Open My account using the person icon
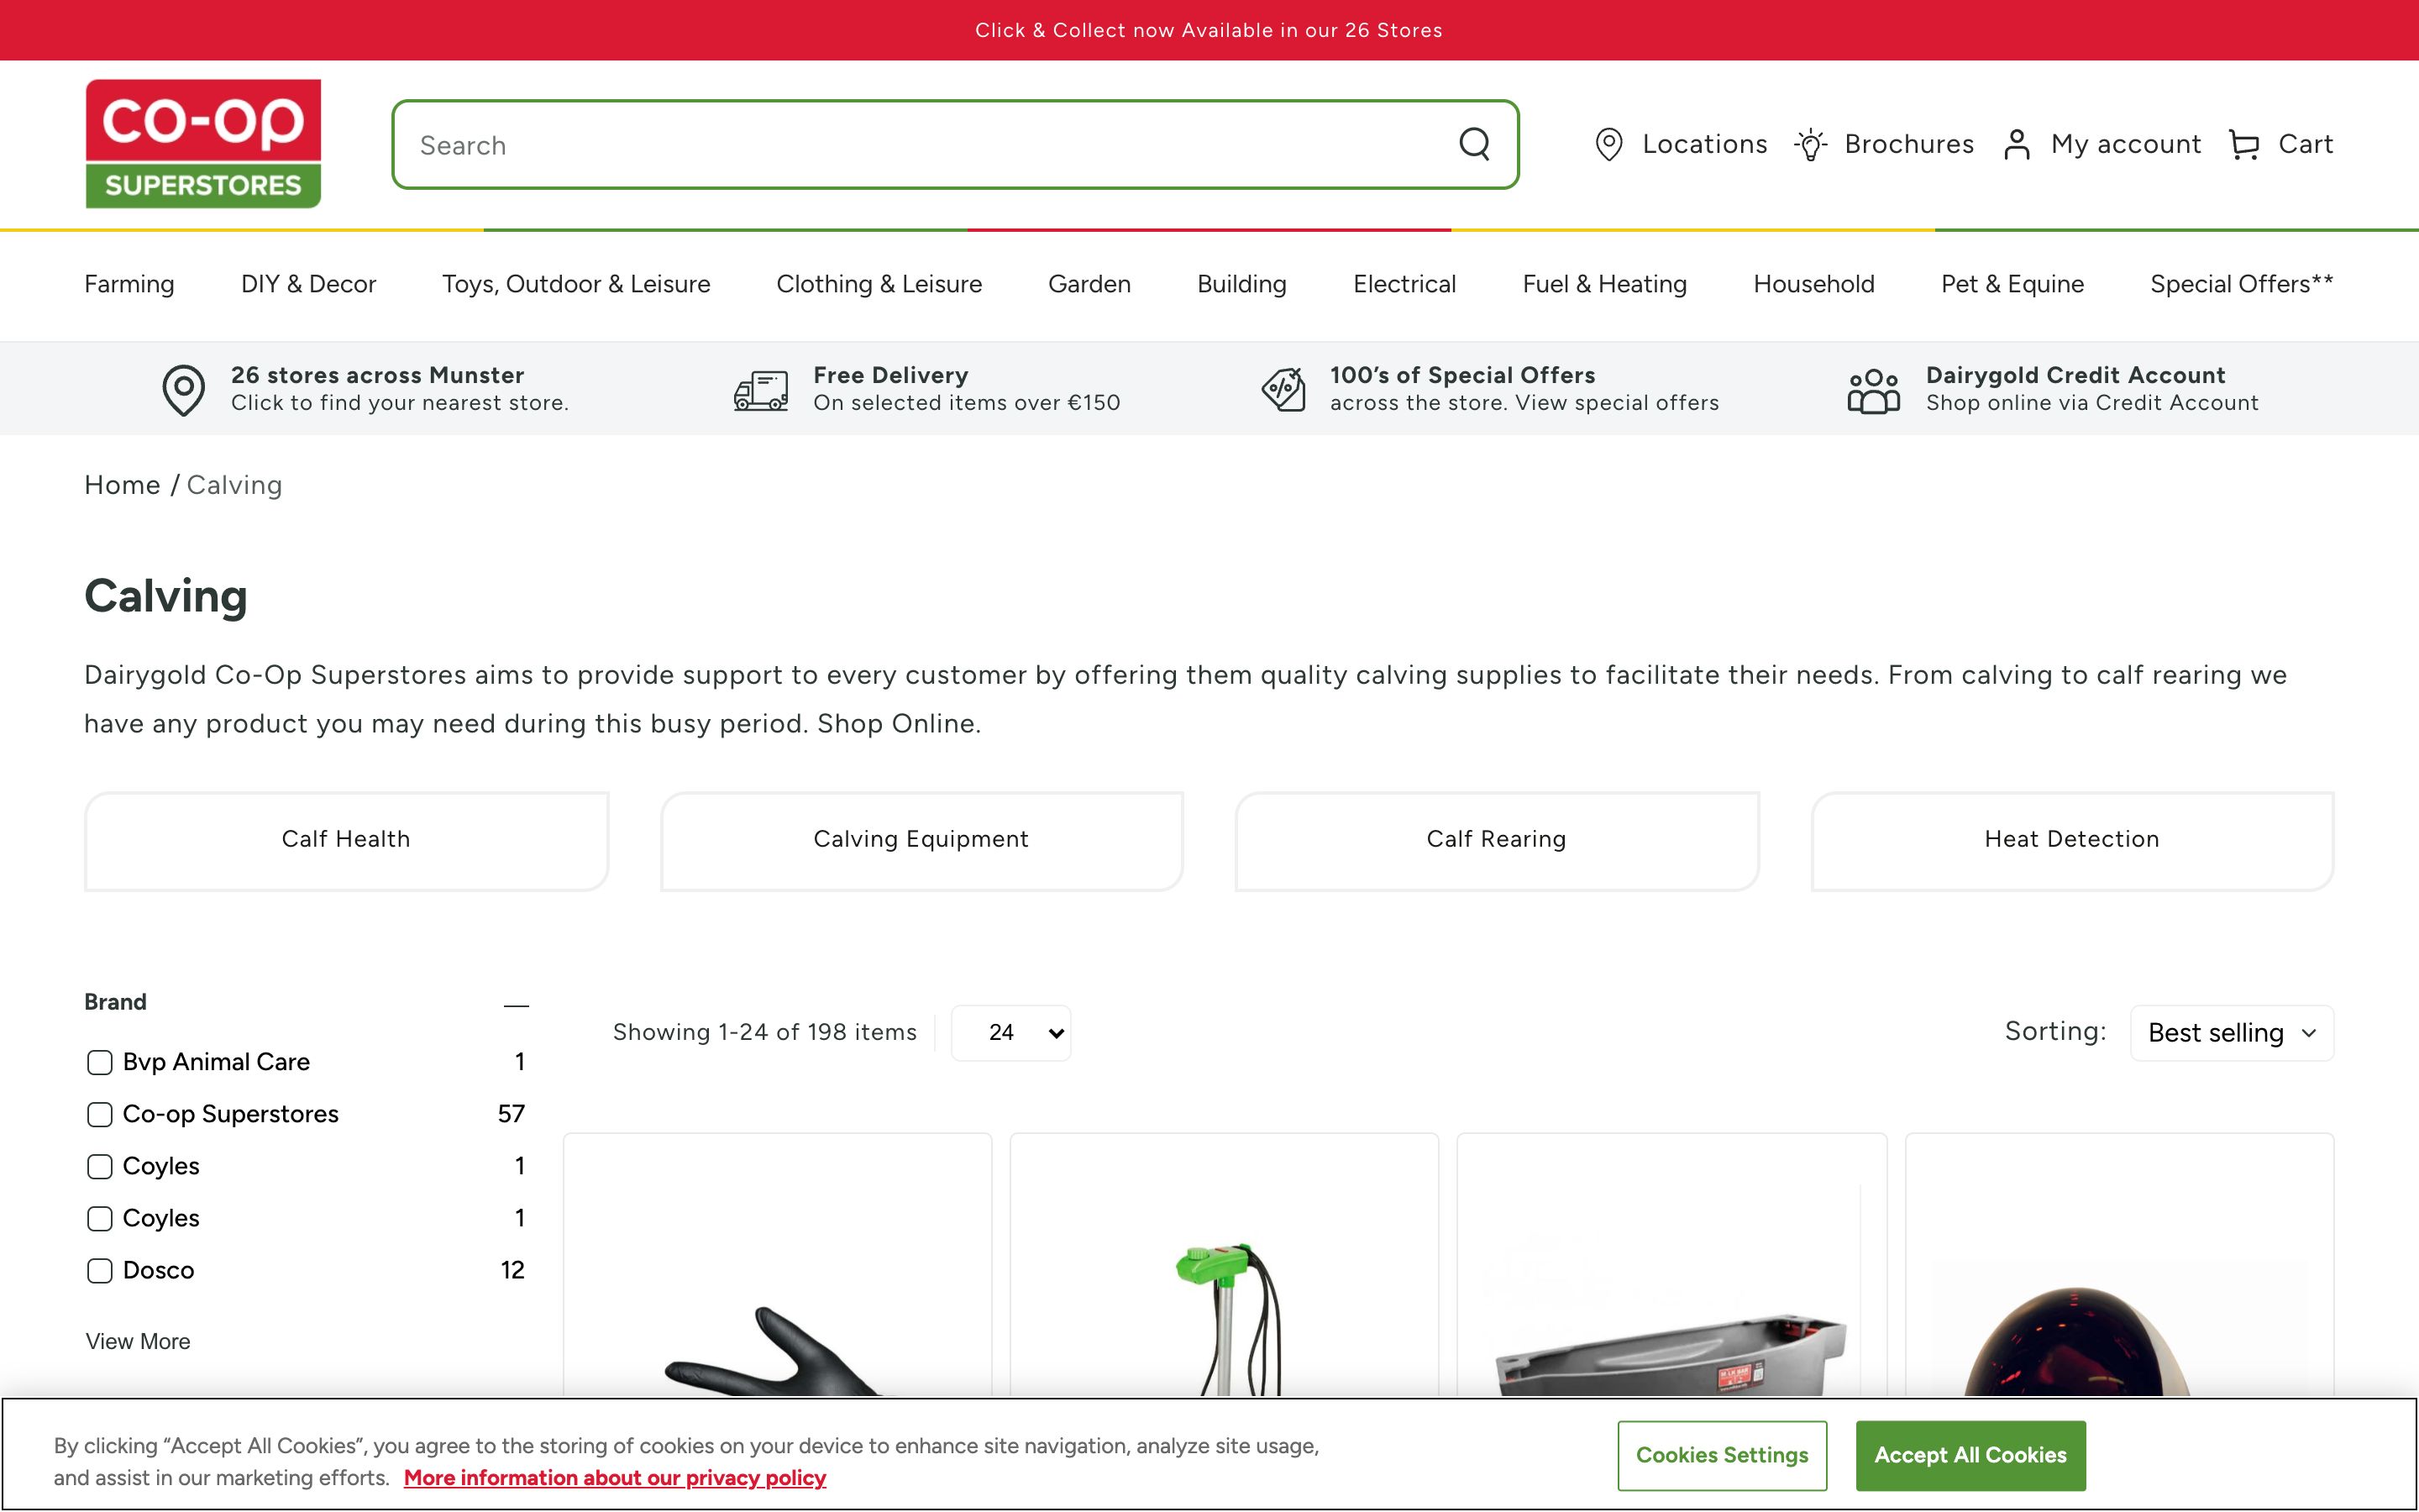2419x1512 pixels. [2018, 144]
